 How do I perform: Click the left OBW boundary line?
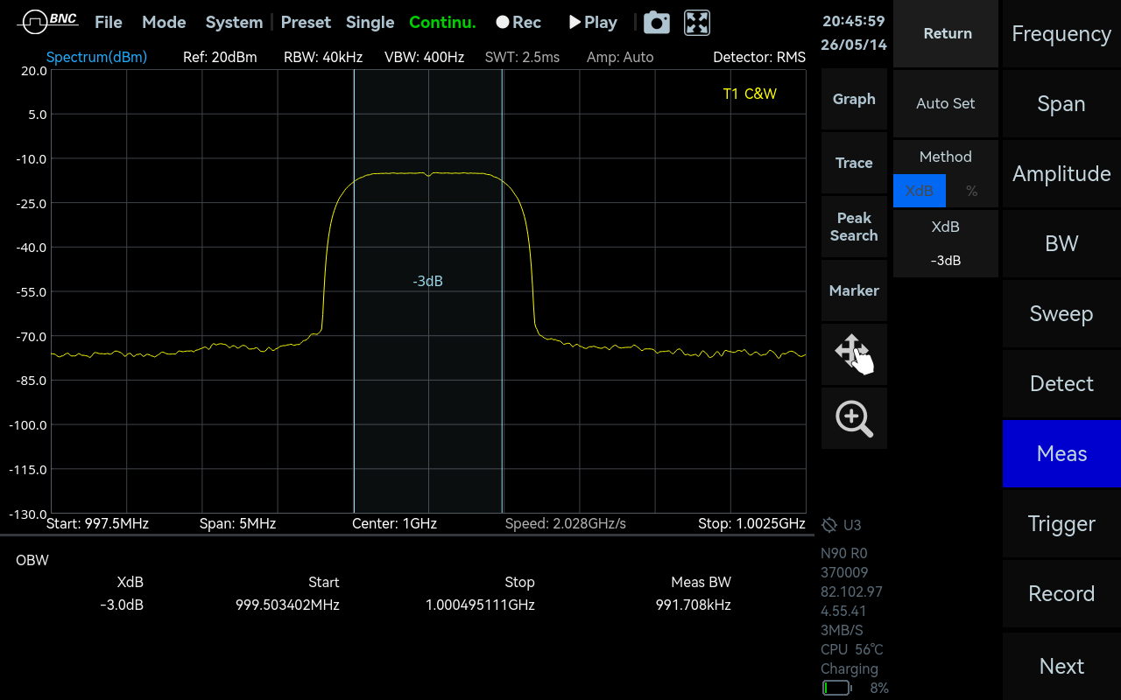pos(354,291)
